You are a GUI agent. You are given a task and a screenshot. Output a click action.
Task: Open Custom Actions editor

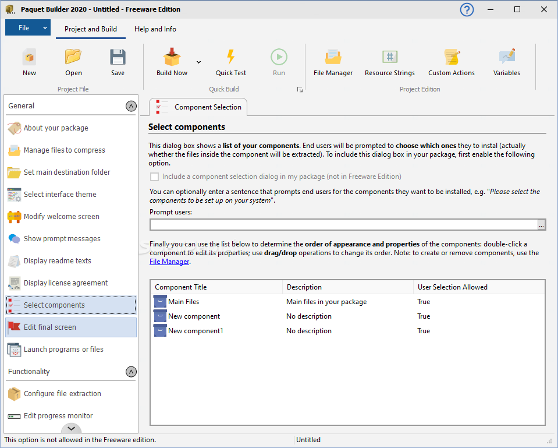452,63
